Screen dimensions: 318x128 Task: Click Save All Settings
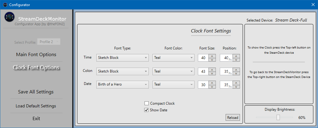tap(36, 92)
